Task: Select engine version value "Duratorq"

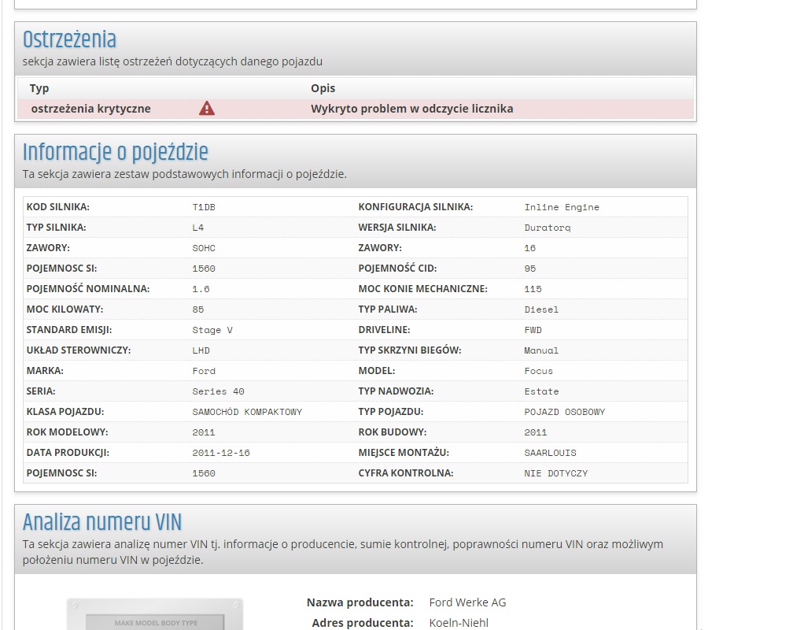Action: tap(548, 228)
